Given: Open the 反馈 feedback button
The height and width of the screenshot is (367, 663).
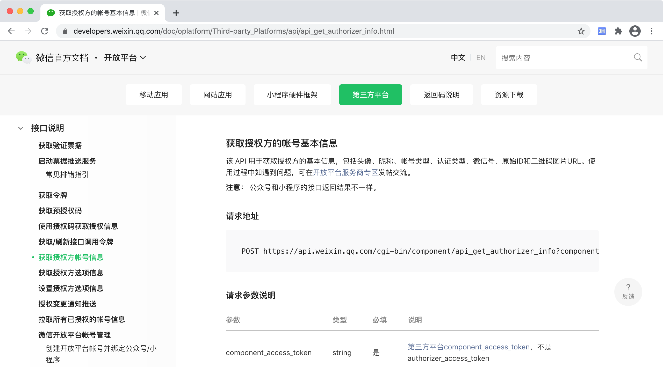Looking at the screenshot, I should click(628, 292).
